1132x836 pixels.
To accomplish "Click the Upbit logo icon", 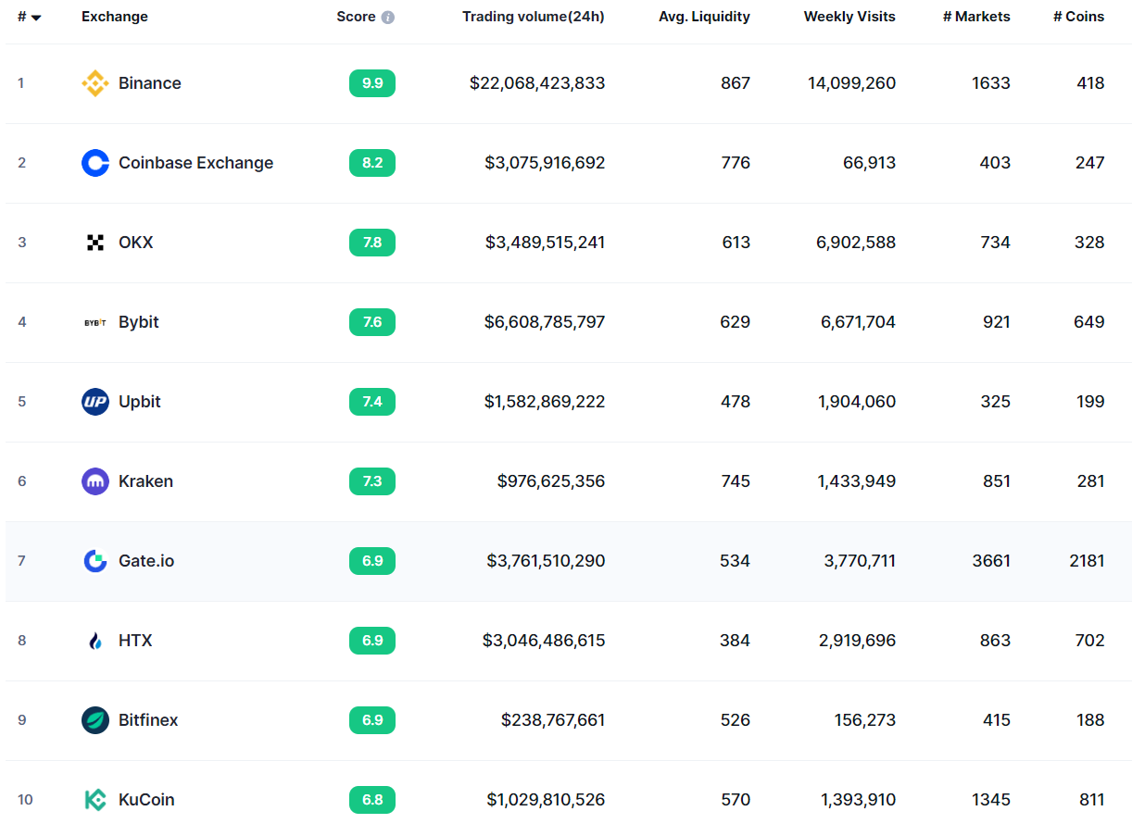I will tap(95, 402).
